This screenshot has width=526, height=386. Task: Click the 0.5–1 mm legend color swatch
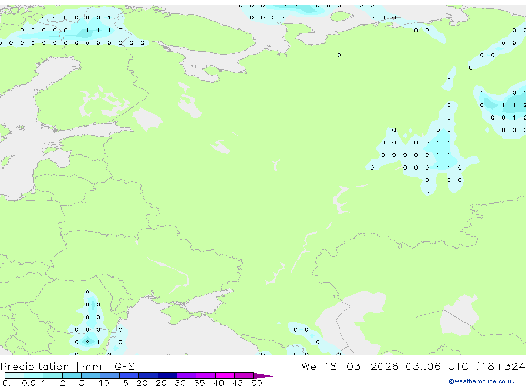click(x=34, y=375)
